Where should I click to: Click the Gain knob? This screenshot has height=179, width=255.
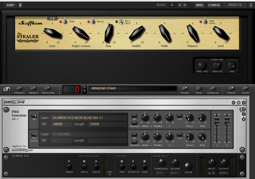point(53,33)
